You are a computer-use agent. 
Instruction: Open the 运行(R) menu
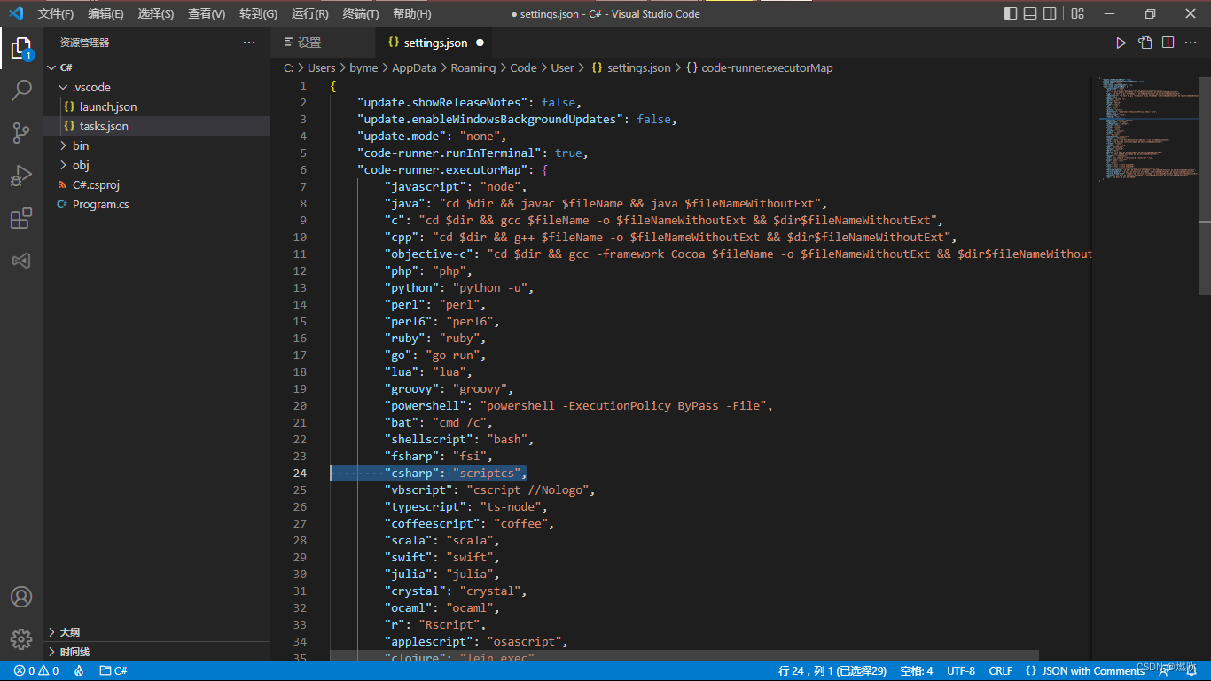pyautogui.click(x=309, y=13)
